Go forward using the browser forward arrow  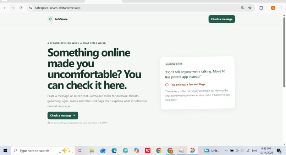point(13,8)
